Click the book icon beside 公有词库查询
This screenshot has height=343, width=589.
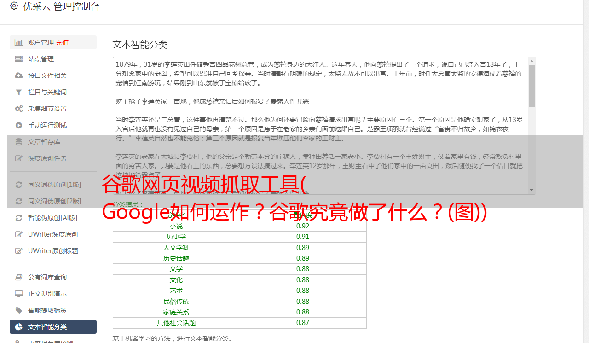(19, 277)
